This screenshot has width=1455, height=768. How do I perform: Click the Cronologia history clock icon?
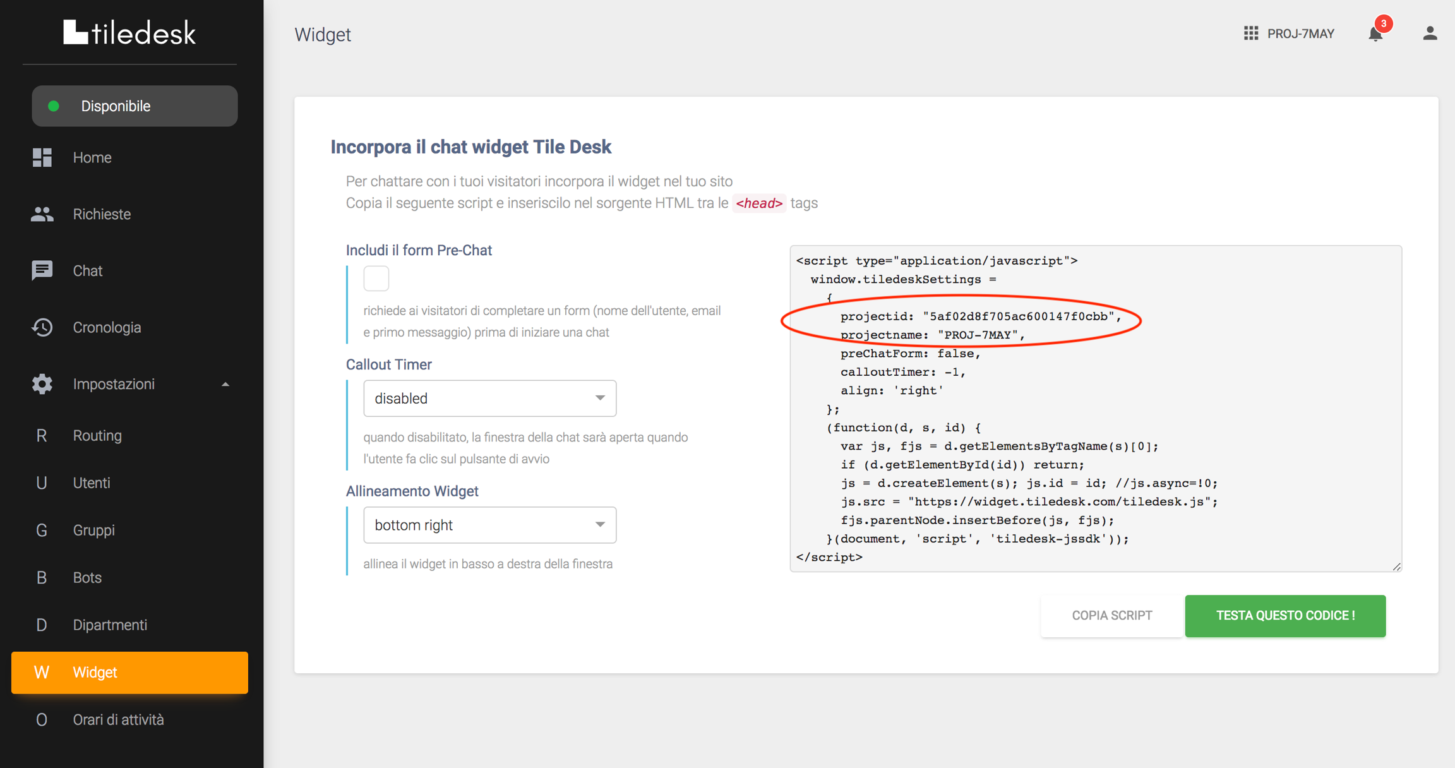pos(42,327)
